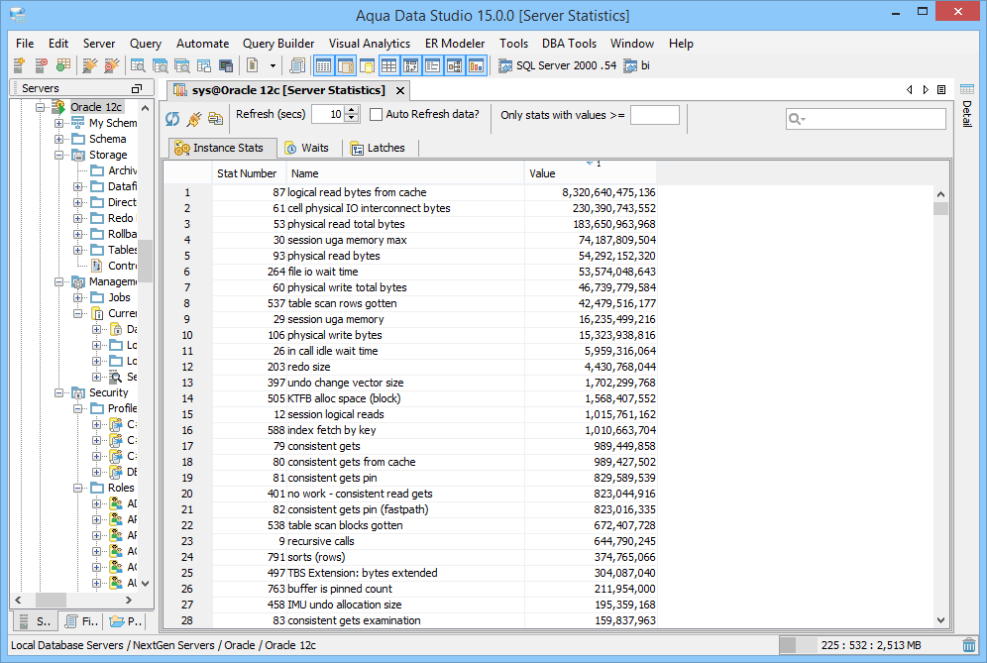The width and height of the screenshot is (987, 663).
Task: Open the Query Builder menu
Action: click(278, 44)
